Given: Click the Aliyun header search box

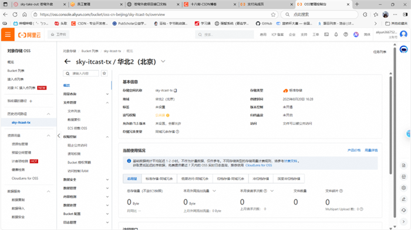Looking at the screenshot, I should [x=224, y=35].
